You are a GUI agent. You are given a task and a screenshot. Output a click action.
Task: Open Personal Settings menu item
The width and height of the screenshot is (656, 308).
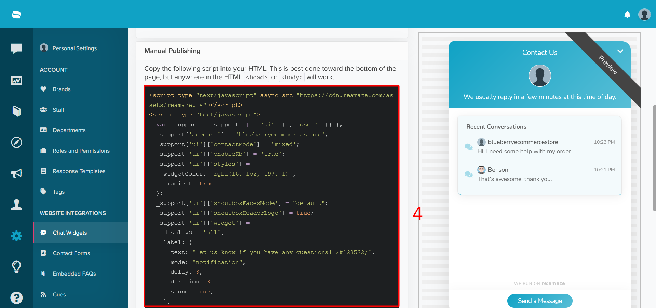(75, 48)
